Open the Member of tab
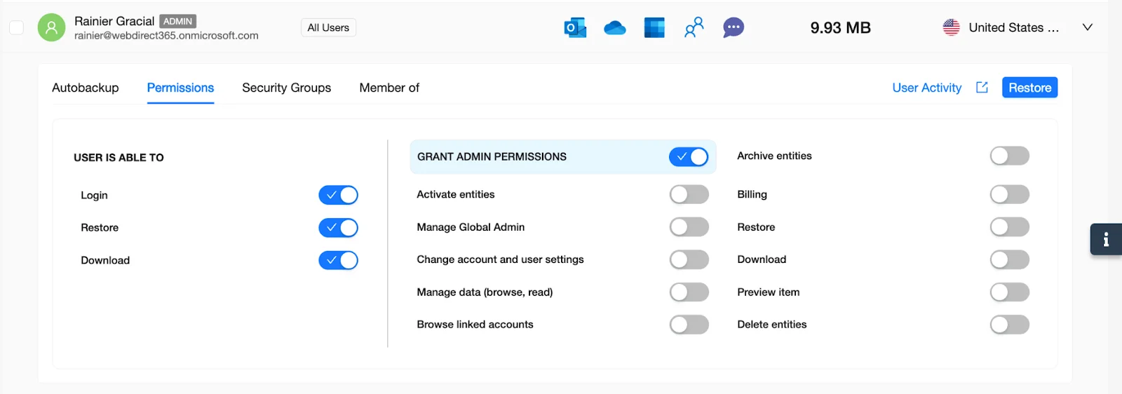The height and width of the screenshot is (394, 1122). tap(389, 88)
